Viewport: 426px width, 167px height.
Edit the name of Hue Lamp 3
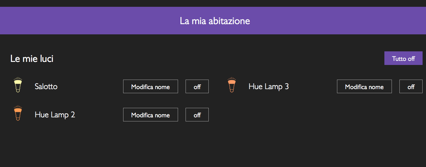point(364,87)
